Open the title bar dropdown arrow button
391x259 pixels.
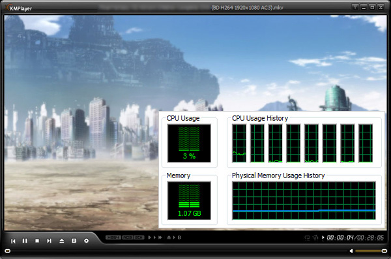(355, 7)
